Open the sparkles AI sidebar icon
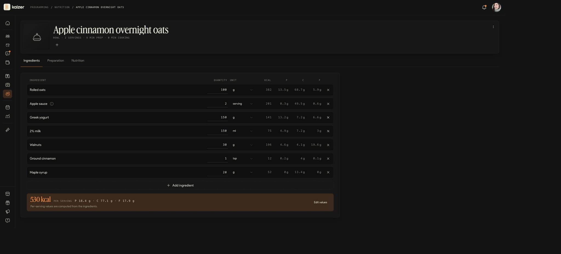 [x=8, y=130]
